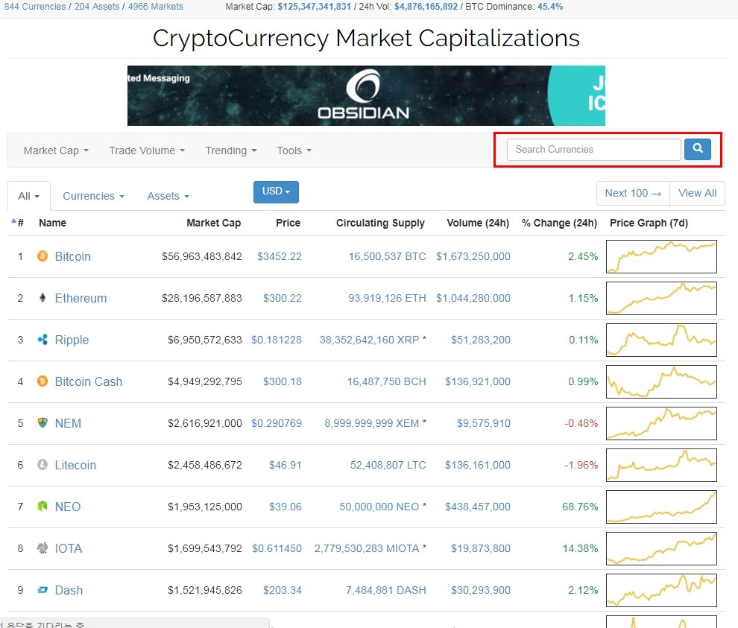Click Bitcoin price $3452.22
Image resolution: width=738 pixels, height=628 pixels.
click(x=279, y=256)
